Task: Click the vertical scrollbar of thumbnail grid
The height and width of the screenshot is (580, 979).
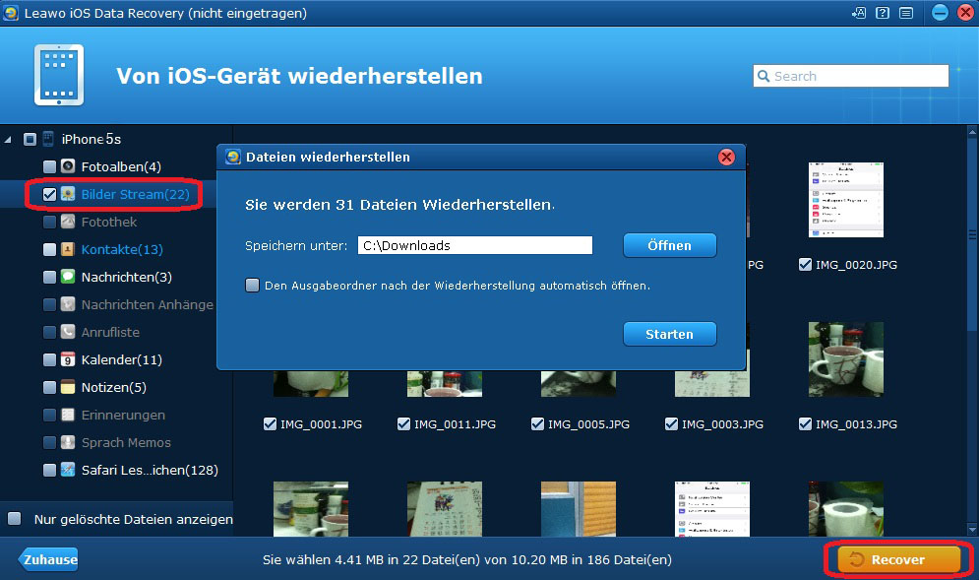Action: (x=972, y=234)
